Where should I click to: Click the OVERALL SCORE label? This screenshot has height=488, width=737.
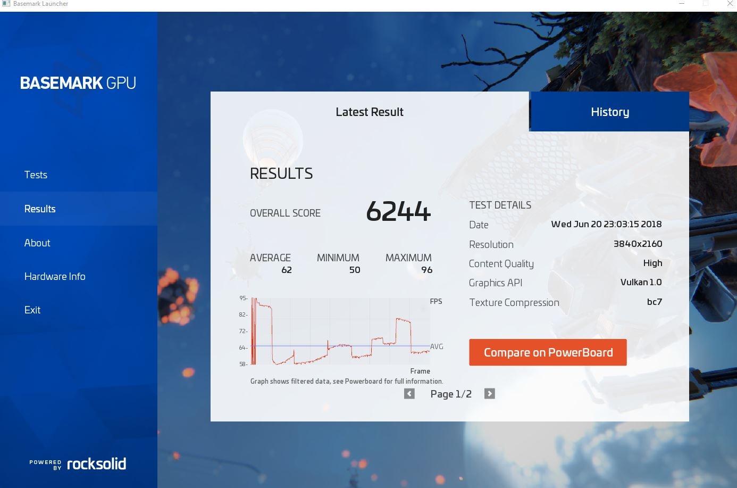[x=285, y=213]
